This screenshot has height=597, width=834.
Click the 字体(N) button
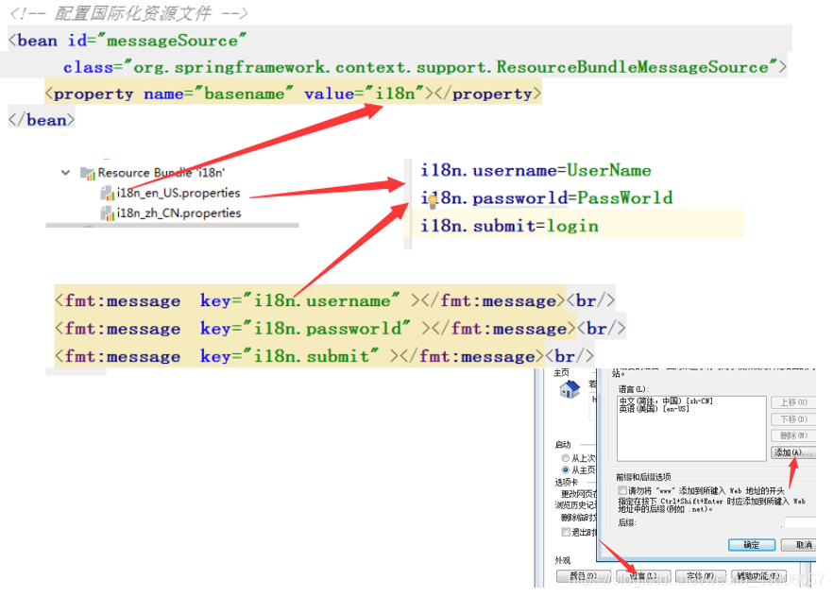click(x=700, y=576)
